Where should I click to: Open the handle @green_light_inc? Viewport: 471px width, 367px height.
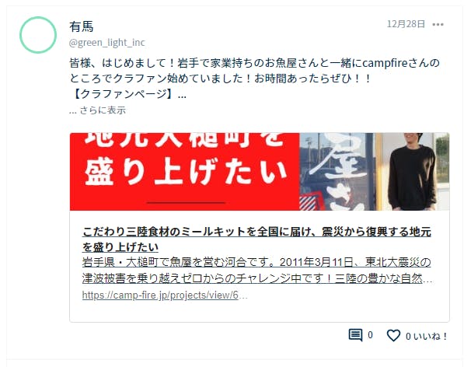pos(107,43)
